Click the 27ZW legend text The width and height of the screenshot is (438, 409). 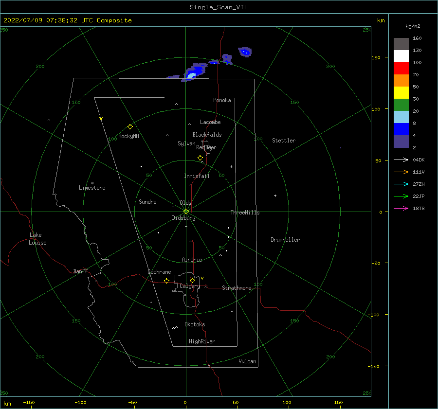click(x=419, y=184)
